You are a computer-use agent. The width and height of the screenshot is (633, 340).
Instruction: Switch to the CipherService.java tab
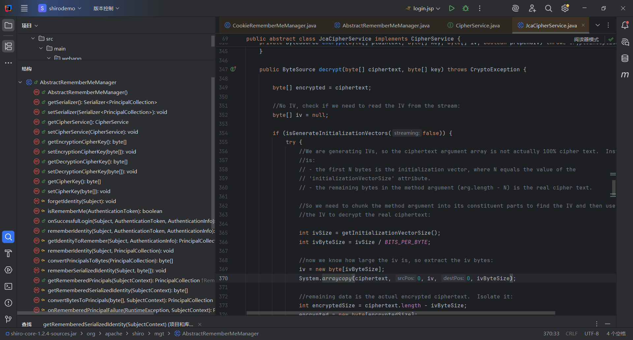(x=477, y=25)
